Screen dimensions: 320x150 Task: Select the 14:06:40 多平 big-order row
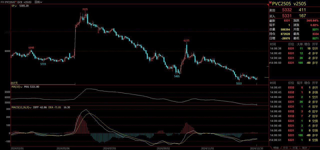(294, 53)
